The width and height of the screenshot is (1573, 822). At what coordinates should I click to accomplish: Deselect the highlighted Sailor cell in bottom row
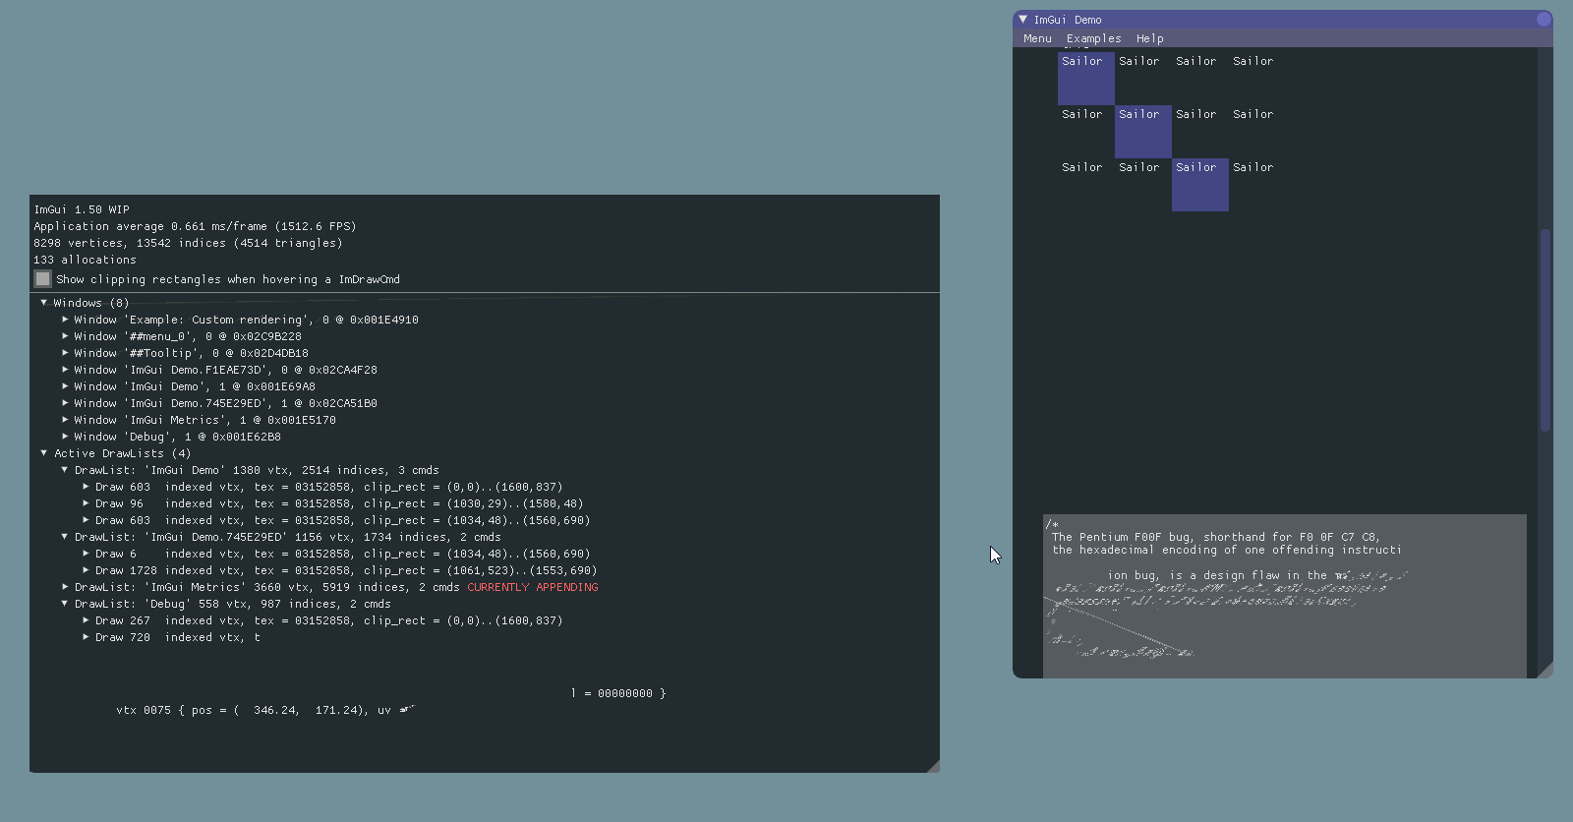(1200, 185)
